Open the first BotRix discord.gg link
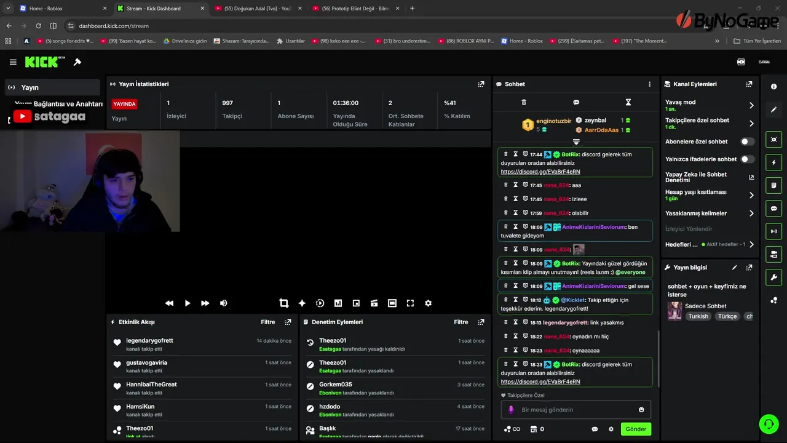787x443 pixels. tap(540, 172)
